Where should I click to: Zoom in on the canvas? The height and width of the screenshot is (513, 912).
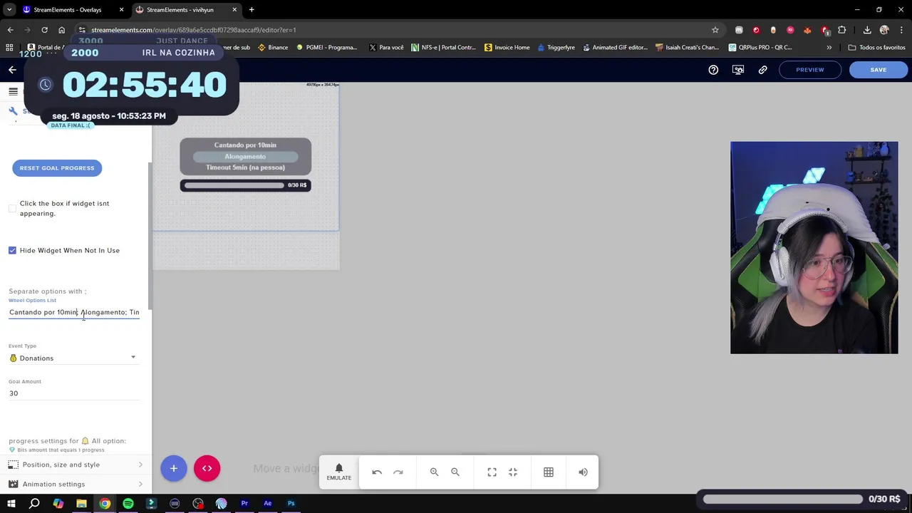[x=434, y=472]
